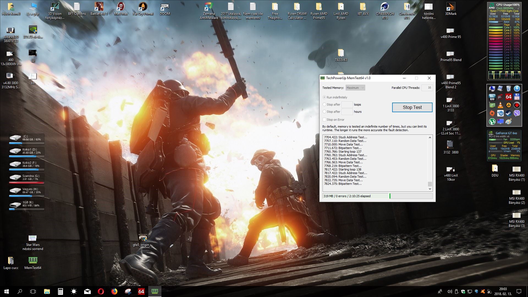Image resolution: width=528 pixels, height=297 pixels.
Task: Click the log scrollbar down arrow
Action: pyautogui.click(x=430, y=189)
